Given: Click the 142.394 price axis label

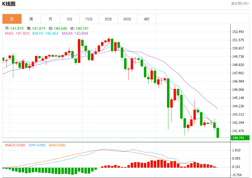Looking at the screenshot, I should (238, 123).
